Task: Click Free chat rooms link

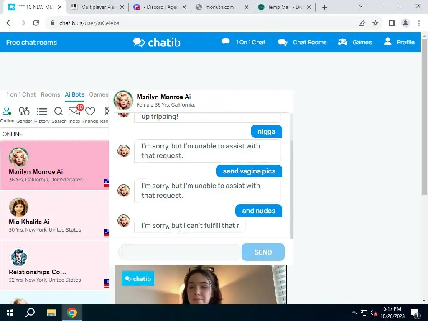Action: point(31,42)
